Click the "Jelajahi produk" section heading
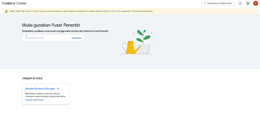The image size is (260, 115). pyautogui.click(x=32, y=78)
